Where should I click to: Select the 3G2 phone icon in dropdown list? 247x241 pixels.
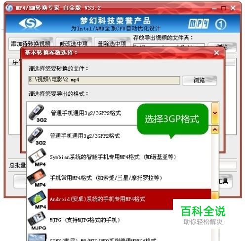pyautogui.click(x=37, y=136)
